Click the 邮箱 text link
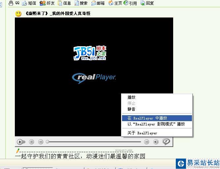The image size is (220, 169). [x=101, y=3]
